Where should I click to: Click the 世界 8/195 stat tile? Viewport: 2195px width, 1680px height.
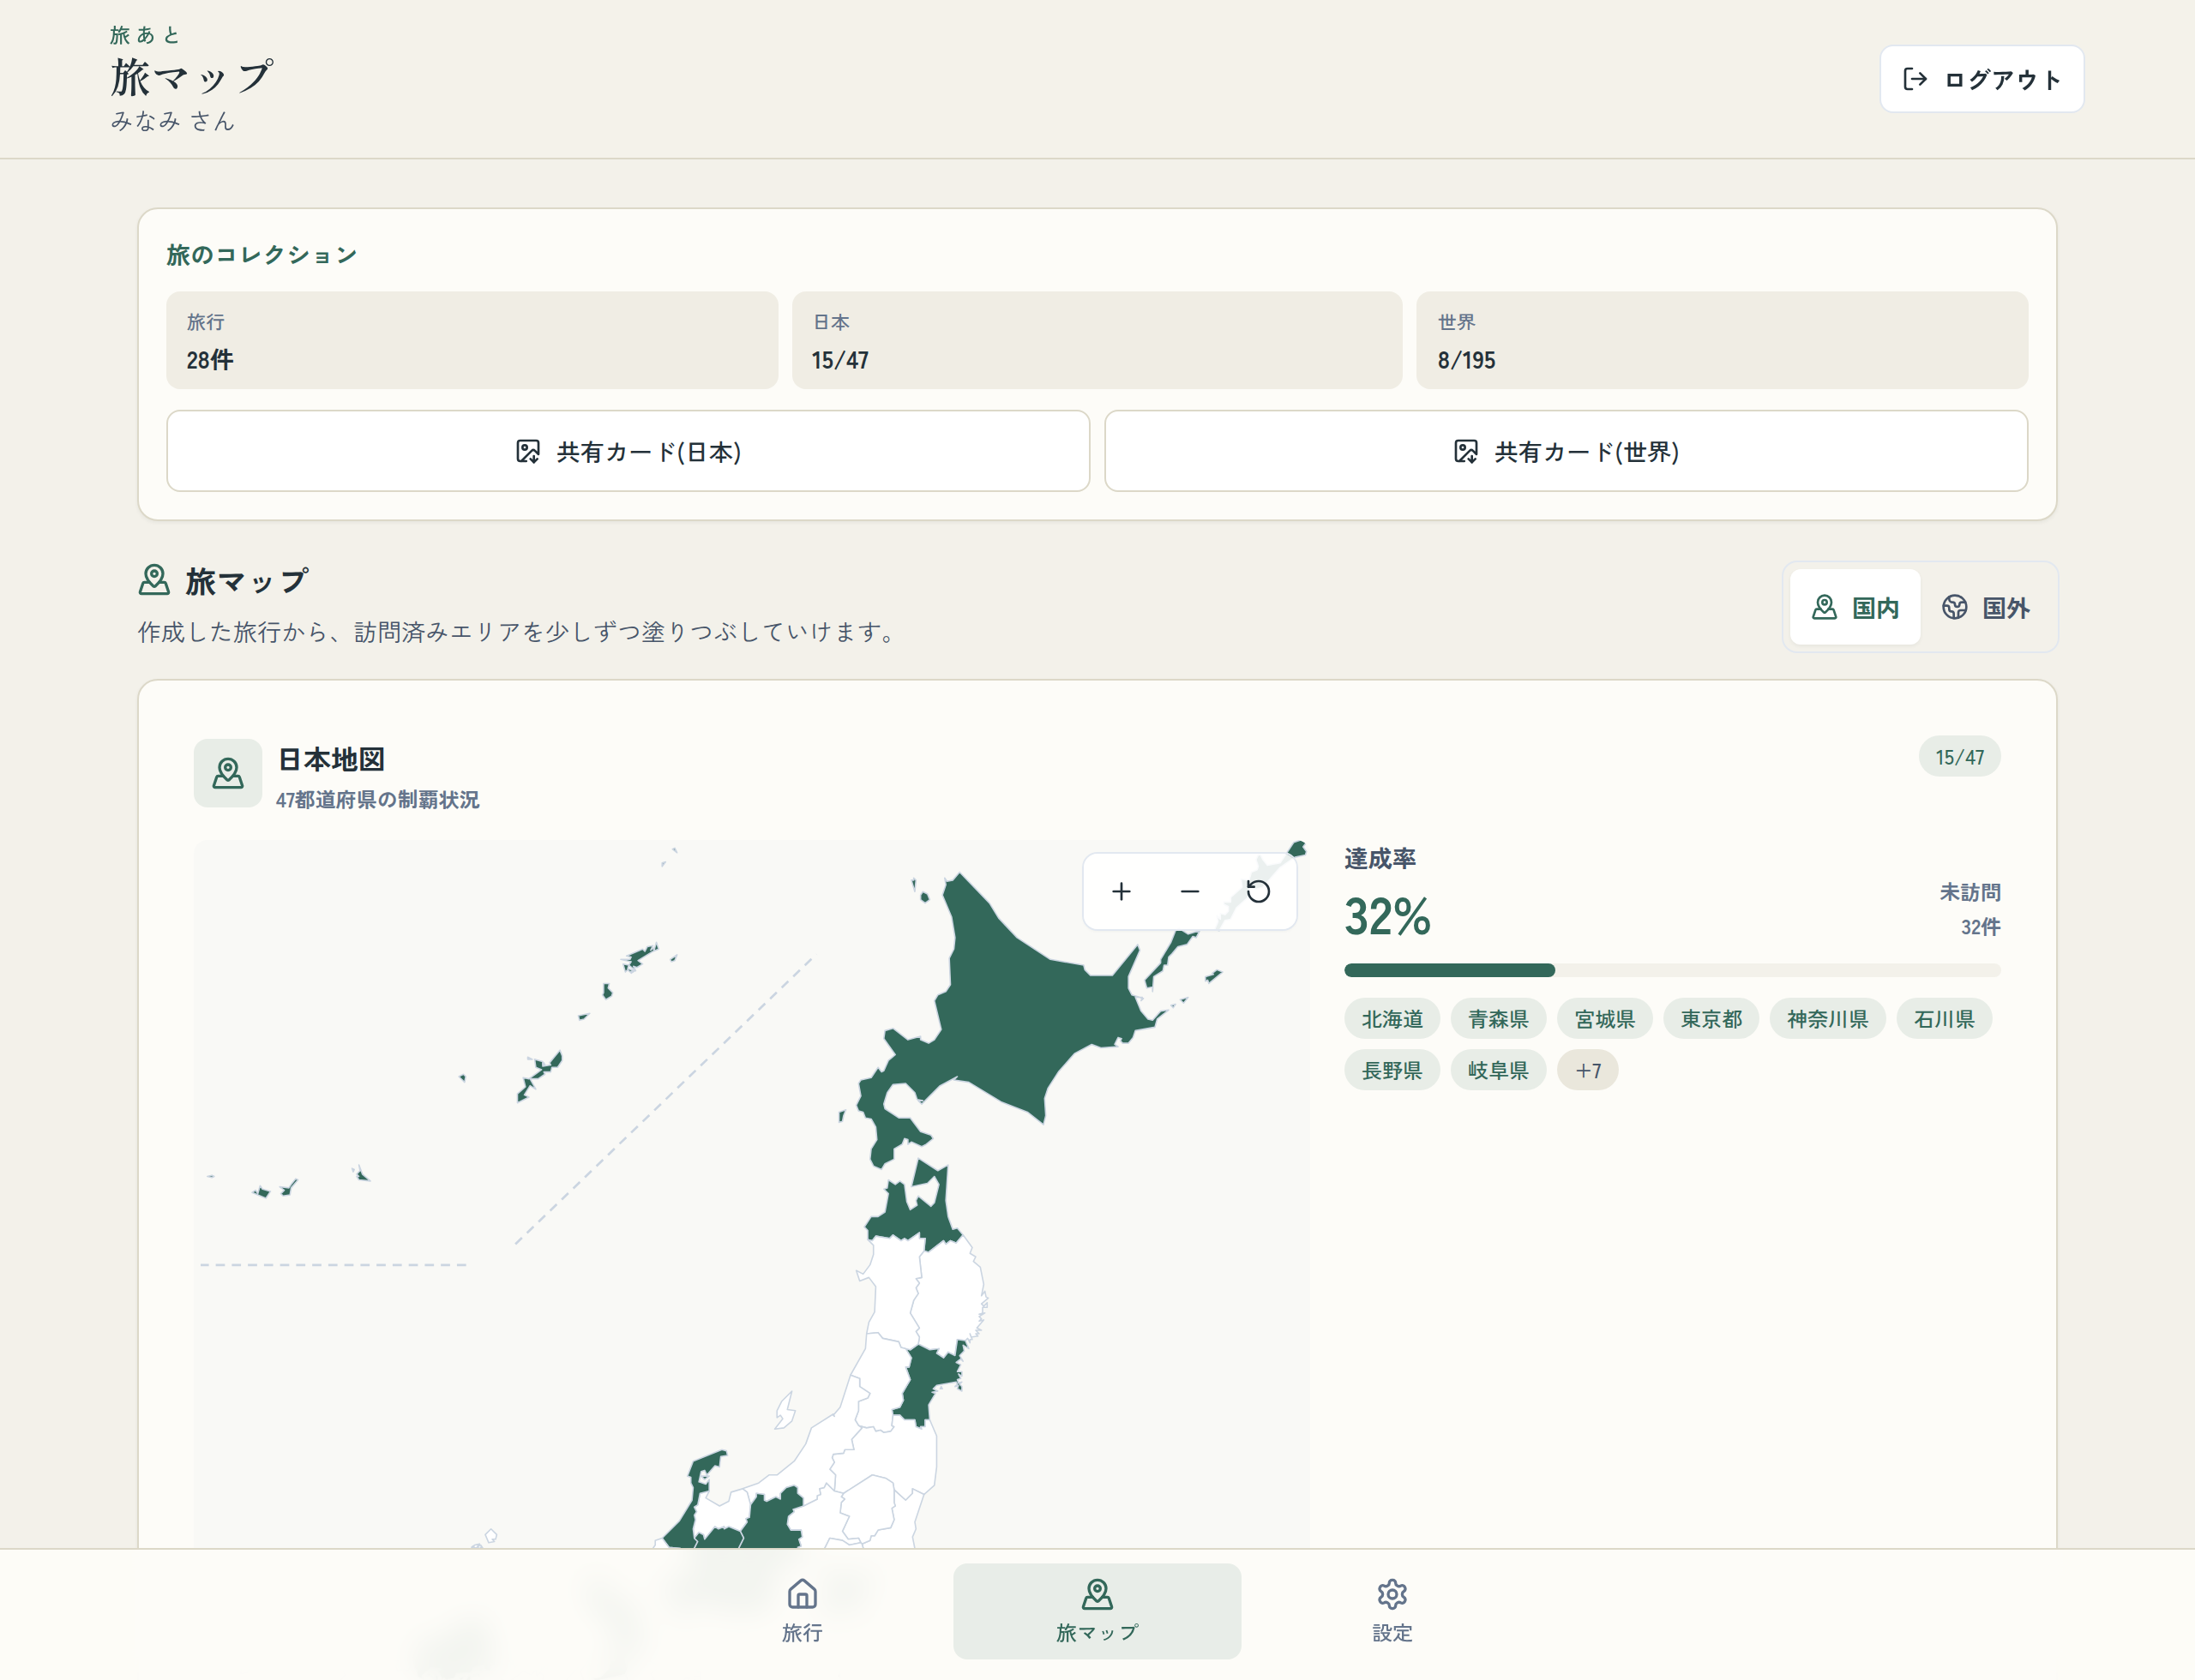click(1722, 340)
